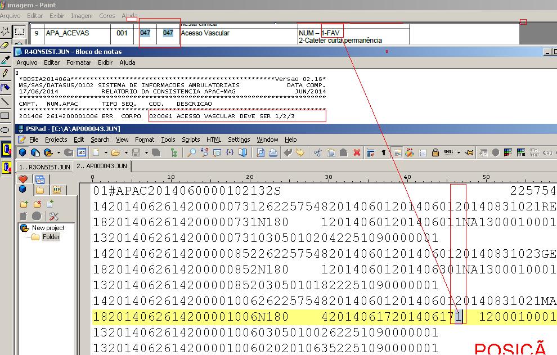Viewport: 557px width, 355px height.
Task: Expand the Open file dropdown arrow
Action: [x=126, y=153]
